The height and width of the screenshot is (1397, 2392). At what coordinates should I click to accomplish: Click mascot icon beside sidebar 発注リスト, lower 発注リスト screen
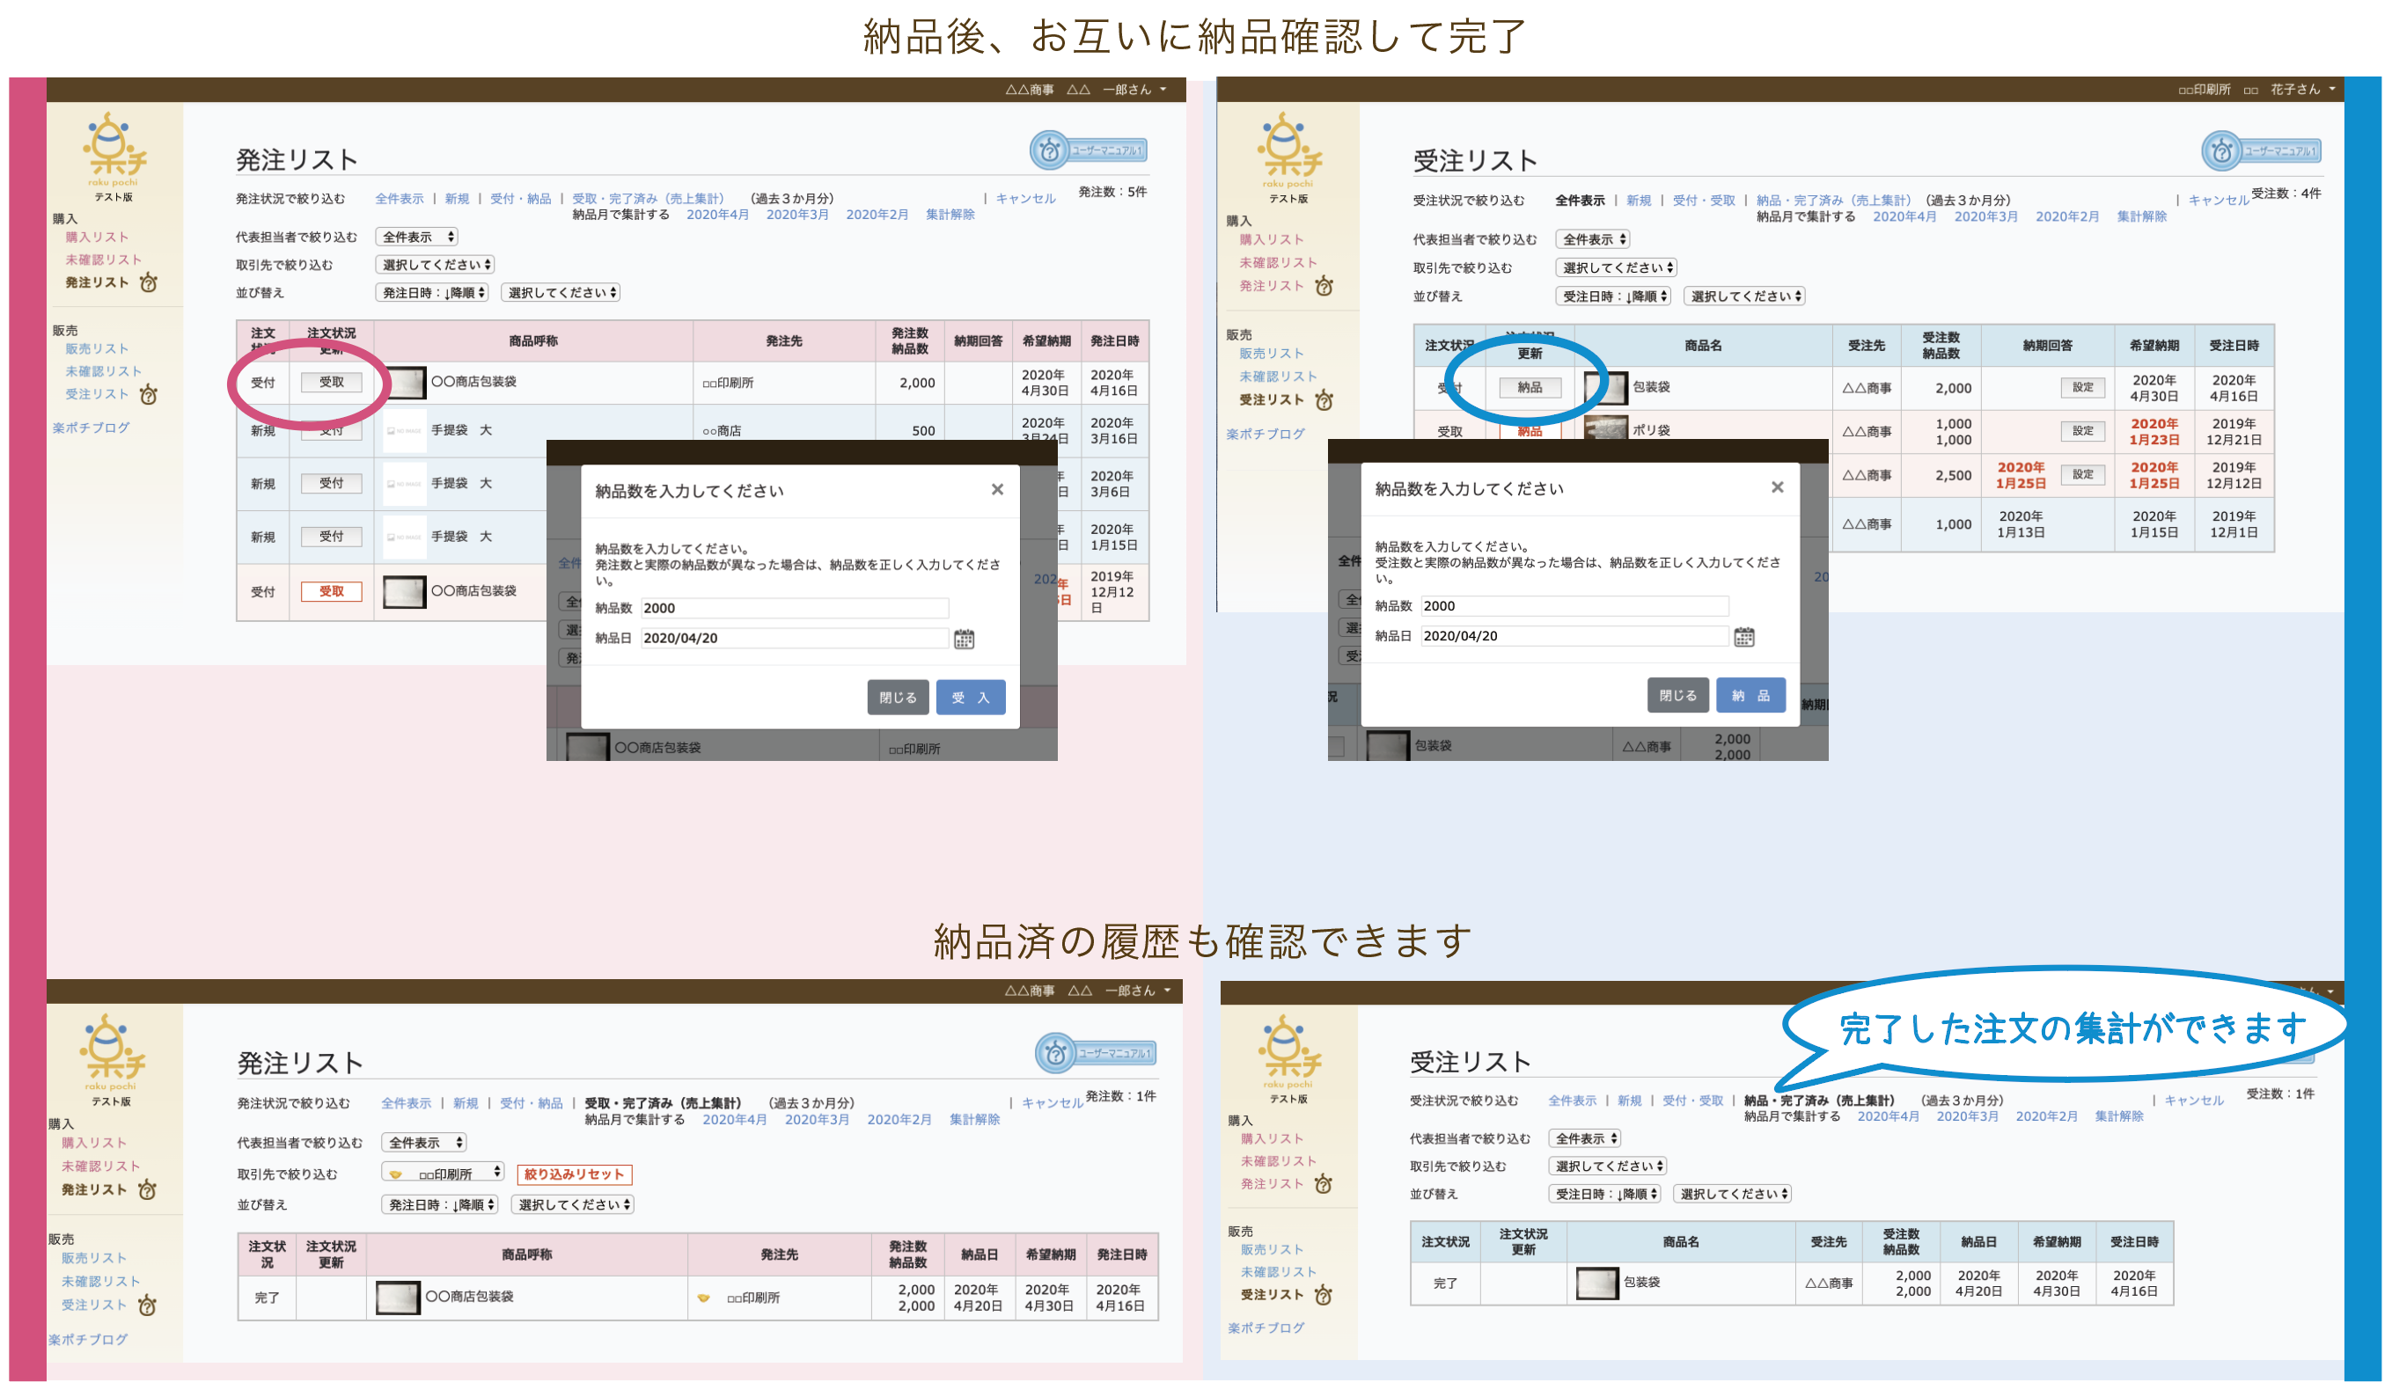(x=147, y=1189)
